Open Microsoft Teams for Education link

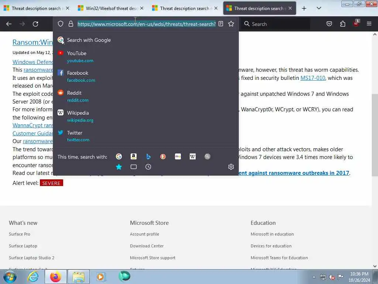coord(279,258)
